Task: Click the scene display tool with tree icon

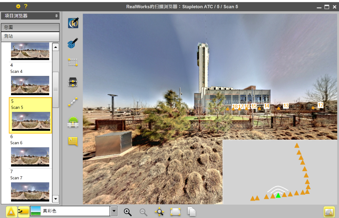Action: pyautogui.click(x=73, y=122)
